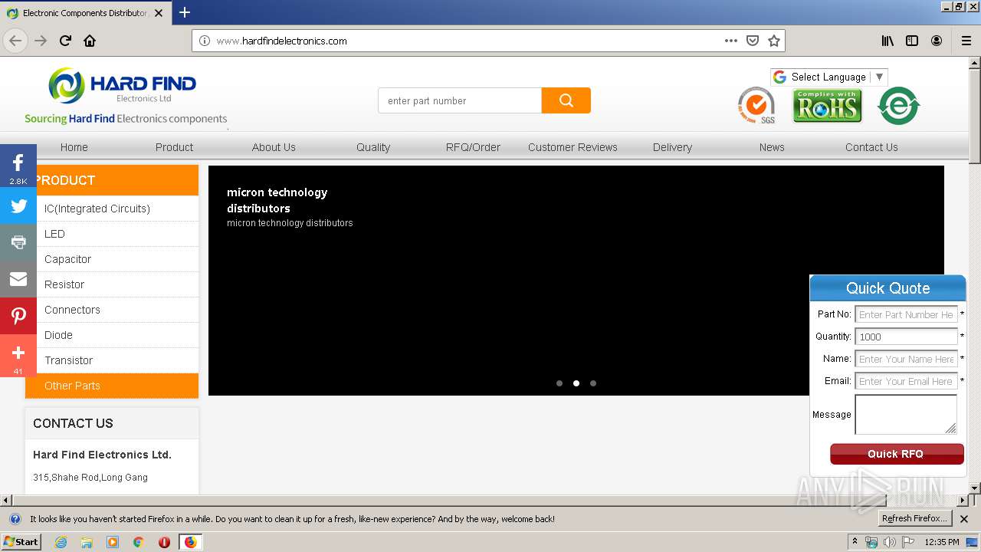This screenshot has height=552, width=981.
Task: Print page using sidebar printer icon
Action: (x=18, y=242)
